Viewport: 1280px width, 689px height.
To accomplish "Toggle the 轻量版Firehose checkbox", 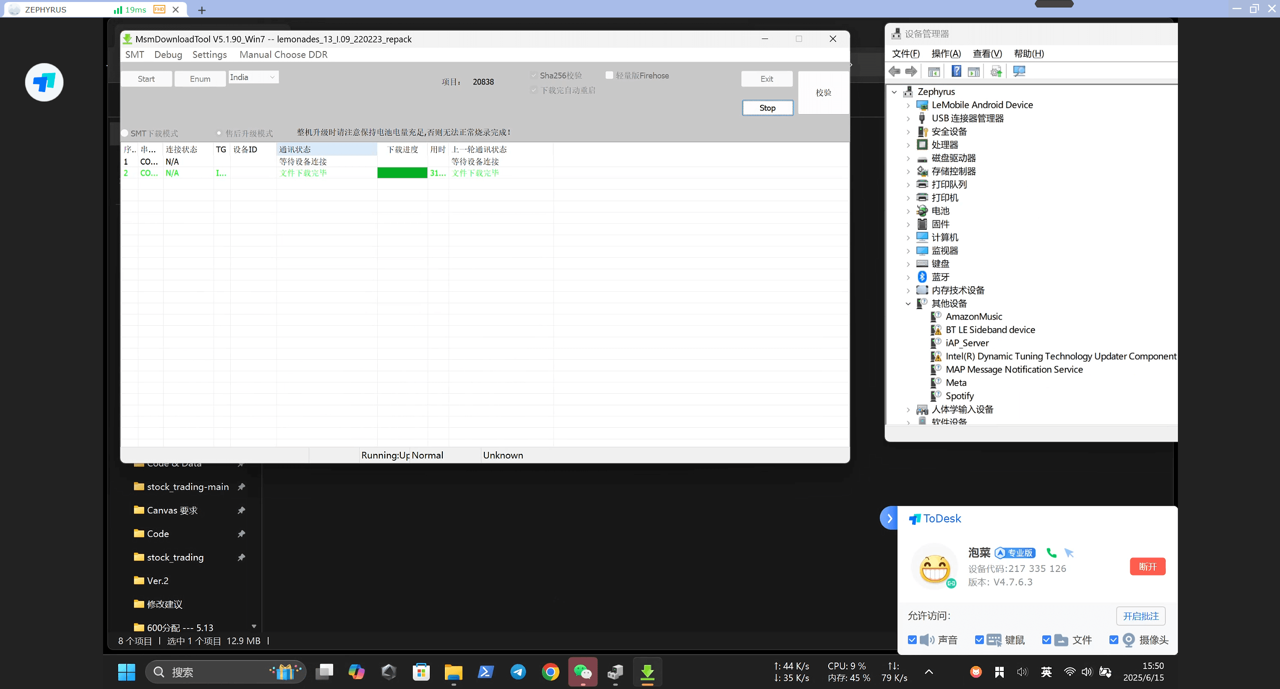I will [x=609, y=76].
